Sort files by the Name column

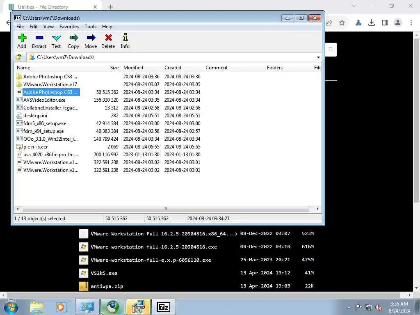pos(47,68)
